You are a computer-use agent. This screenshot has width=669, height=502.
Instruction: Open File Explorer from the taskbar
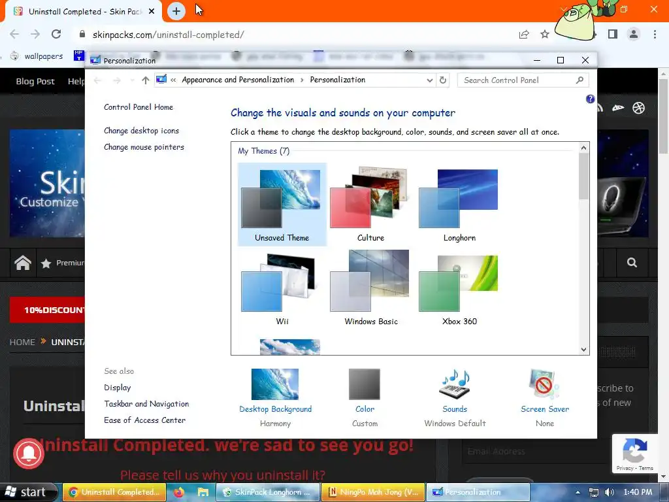coord(203,492)
